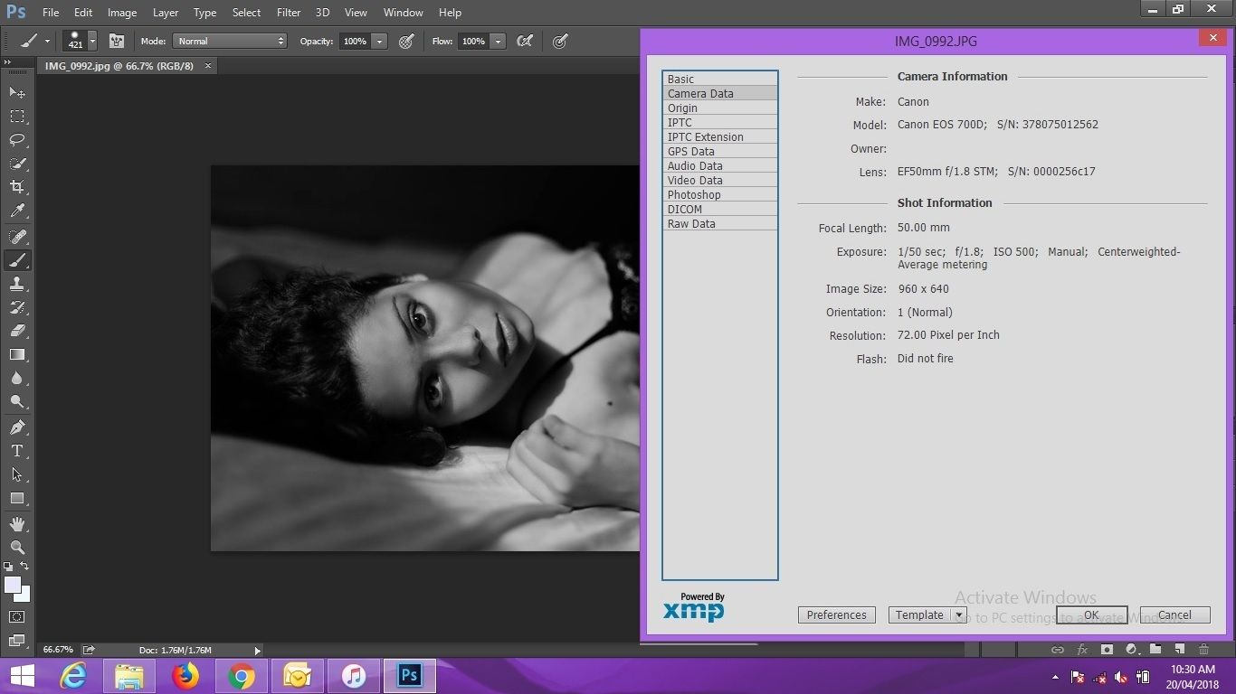Open the Opacity slider arrow

380,42
